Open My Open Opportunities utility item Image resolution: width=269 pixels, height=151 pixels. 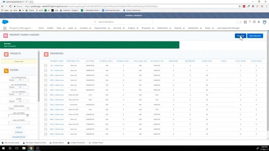[x=34, y=143]
